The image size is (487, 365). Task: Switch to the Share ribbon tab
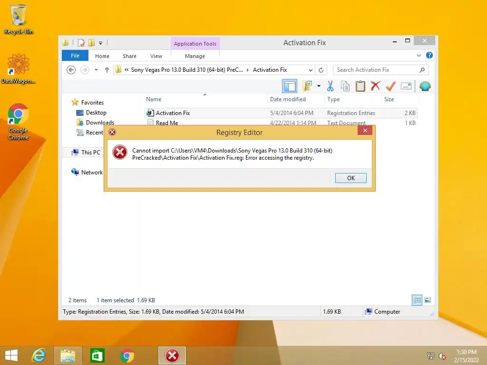click(129, 56)
